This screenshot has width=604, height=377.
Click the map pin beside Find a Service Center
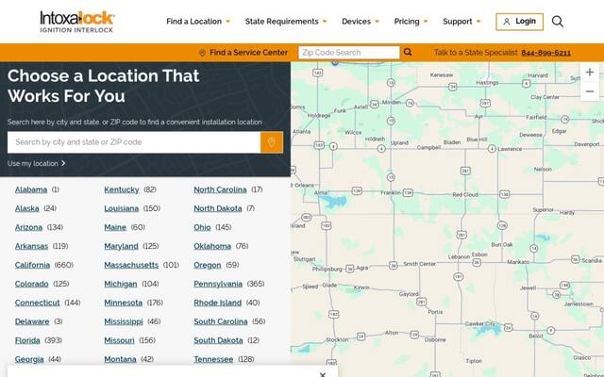202,53
